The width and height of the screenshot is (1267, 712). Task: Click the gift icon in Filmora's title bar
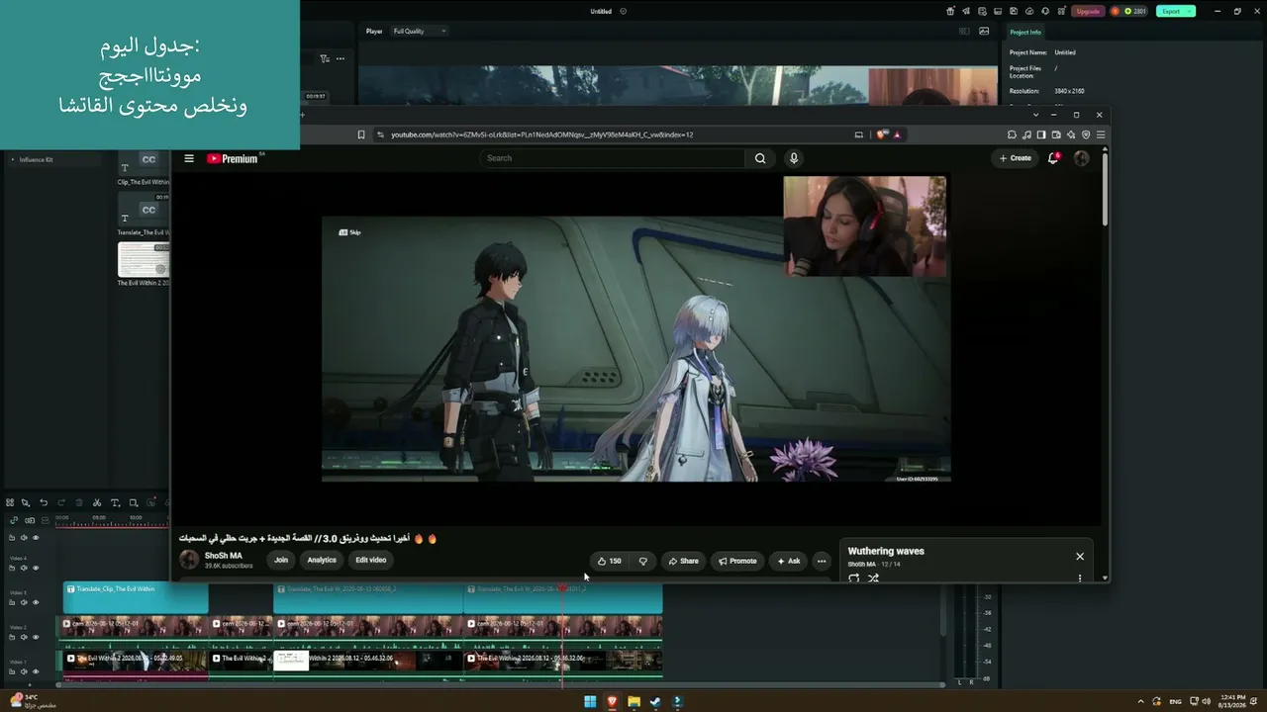(x=951, y=11)
